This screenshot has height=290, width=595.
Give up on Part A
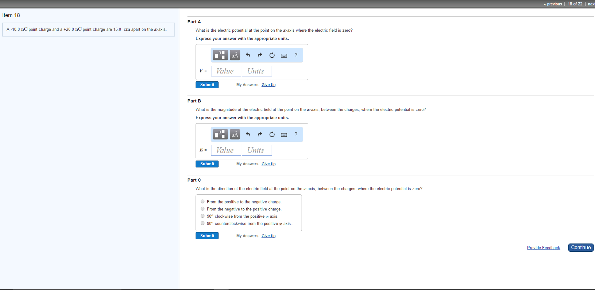click(268, 85)
